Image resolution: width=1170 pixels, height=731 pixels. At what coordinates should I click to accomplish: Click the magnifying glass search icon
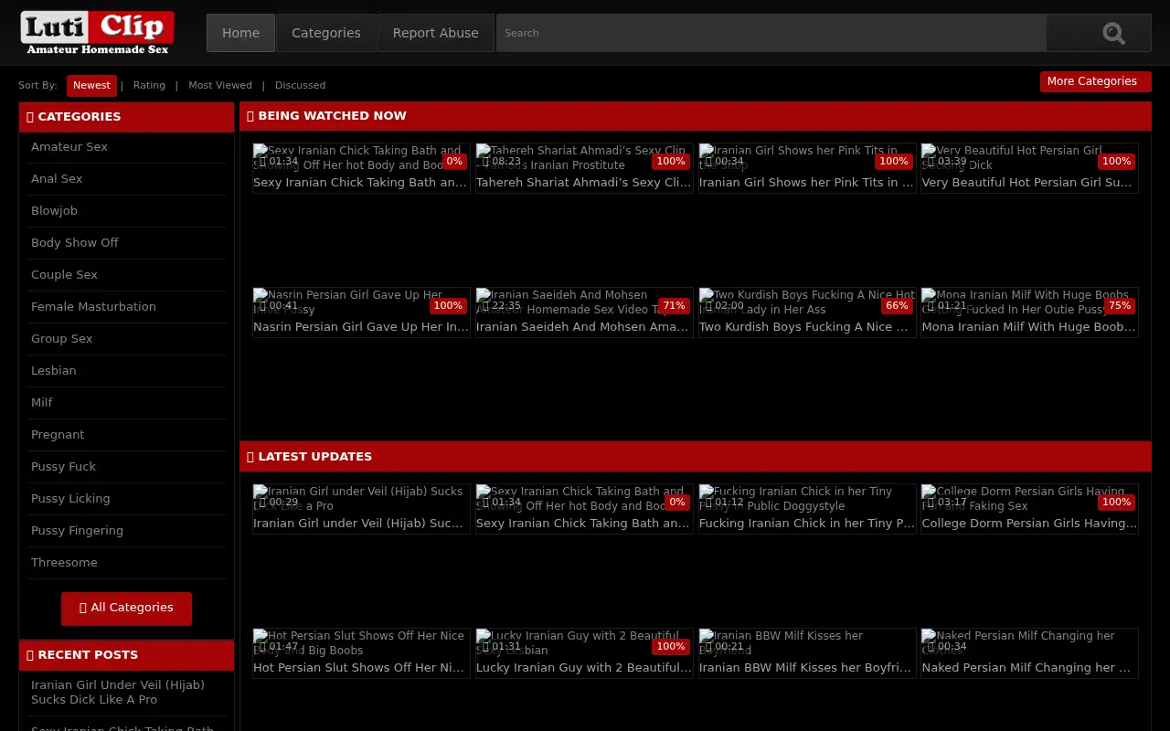click(x=1113, y=33)
